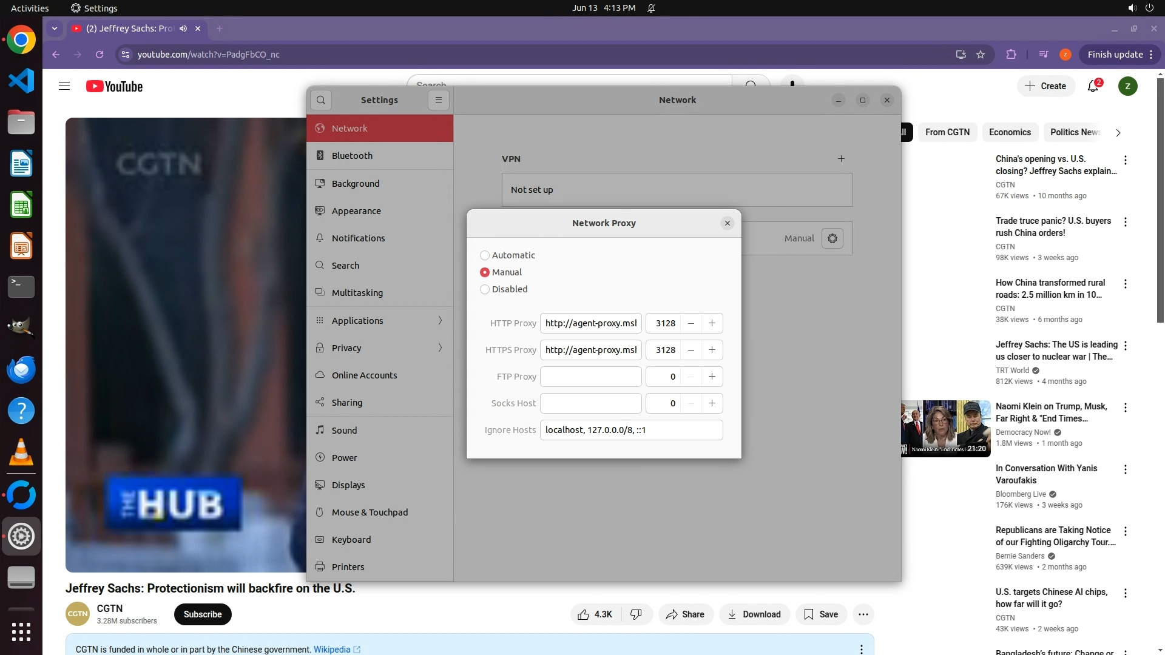The height and width of the screenshot is (655, 1165).
Task: Open the Wikipedia link about CGTN
Action: point(332,649)
